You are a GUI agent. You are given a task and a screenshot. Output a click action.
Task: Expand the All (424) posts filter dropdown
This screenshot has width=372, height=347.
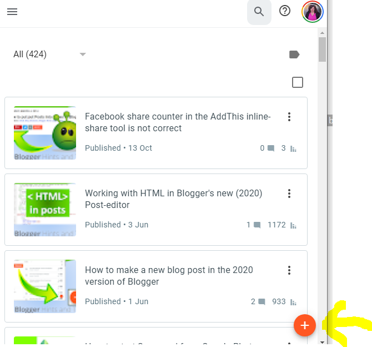[49, 54]
